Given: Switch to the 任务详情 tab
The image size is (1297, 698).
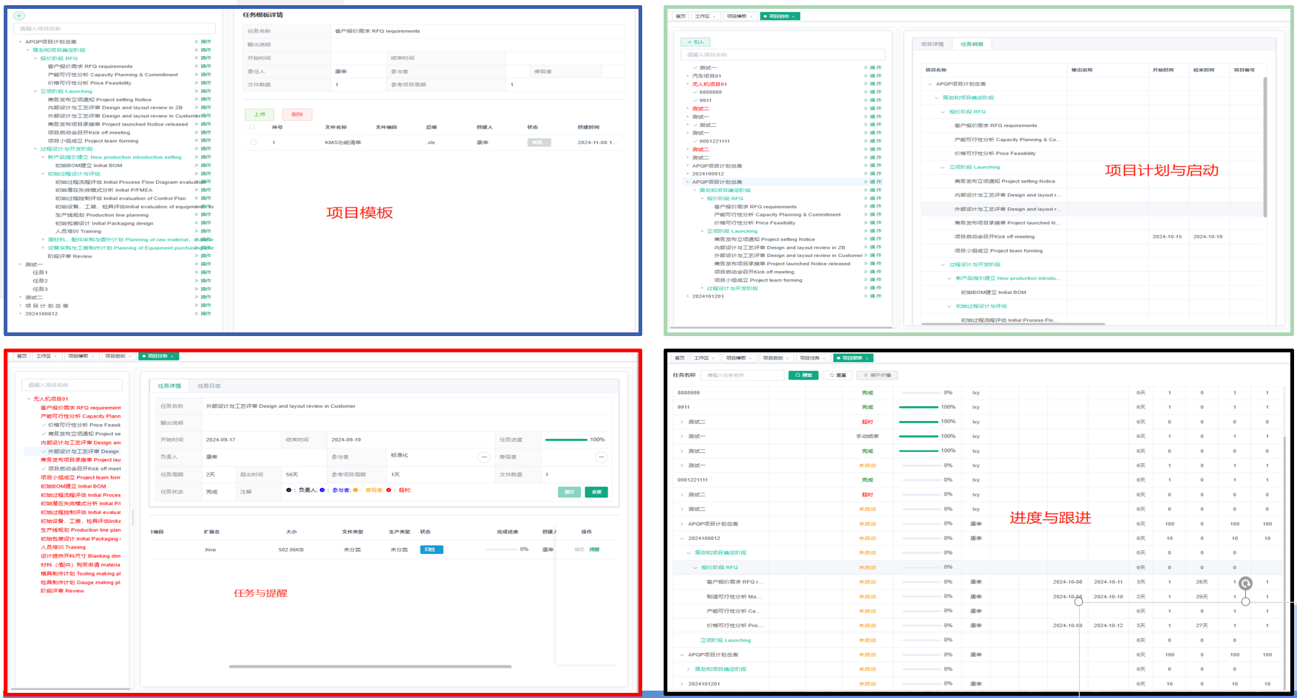Looking at the screenshot, I should (169, 386).
